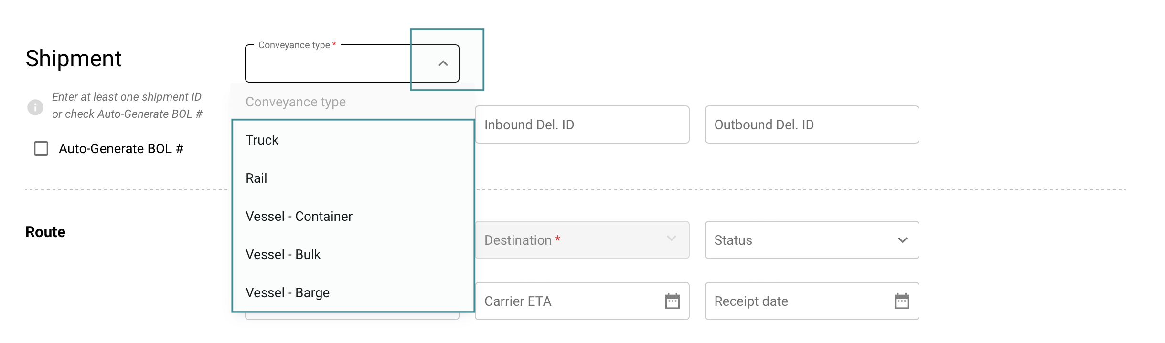The image size is (1165, 343).
Task: Focus the Outbound Del. ID field
Action: point(812,125)
